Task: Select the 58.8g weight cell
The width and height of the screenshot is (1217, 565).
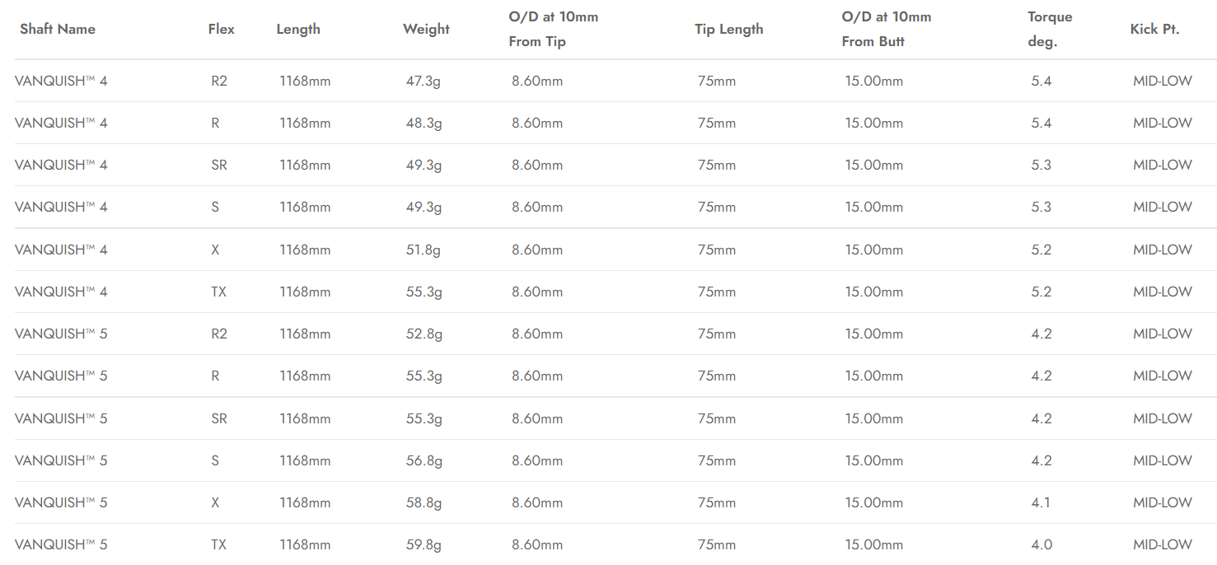Action: [424, 502]
